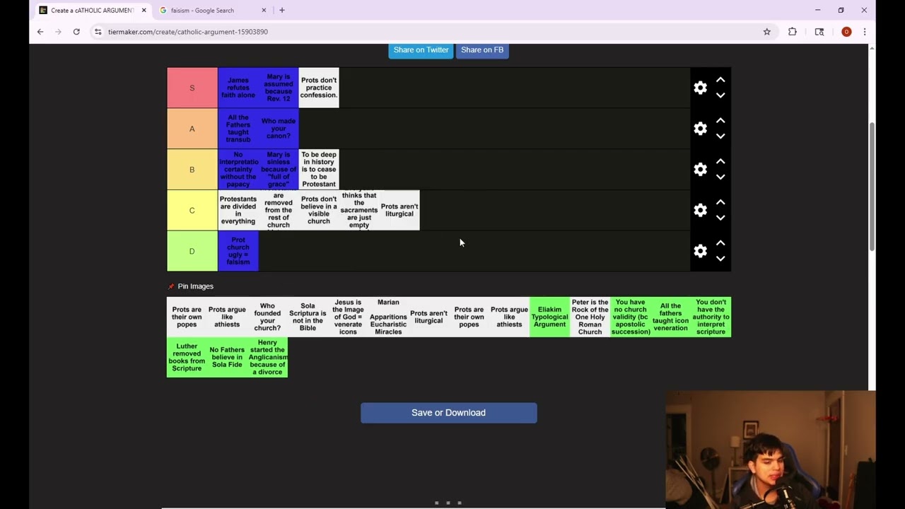
Task: Close the 'faisism - Google Search' tab
Action: pos(264,10)
